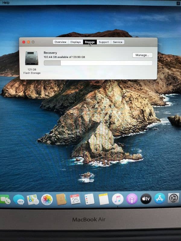Select the Support tab

point(104,42)
